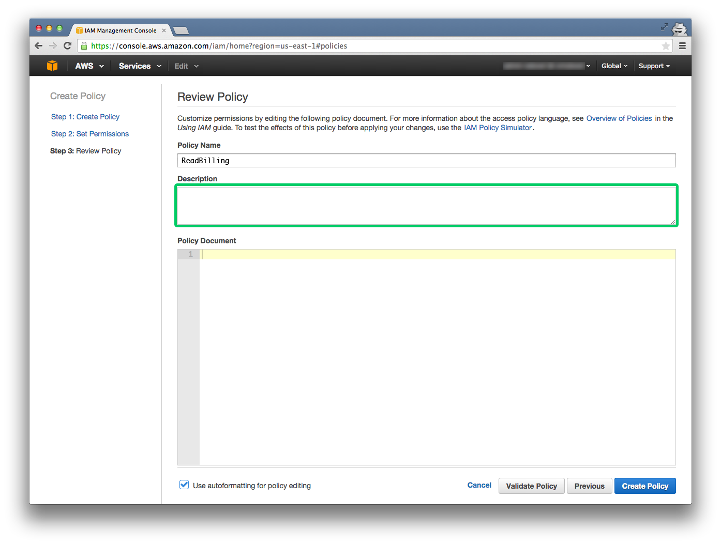Navigate to Step 1: Create Policy link
Screen dimensions: 721x545
pyautogui.click(x=85, y=117)
